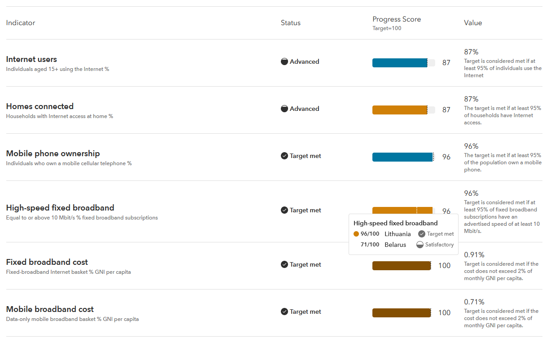555x338 pixels.
Task: Click the Homes connected orange progress bar
Action: (404, 110)
